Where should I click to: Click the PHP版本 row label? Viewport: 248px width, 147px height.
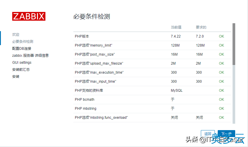click(82, 36)
